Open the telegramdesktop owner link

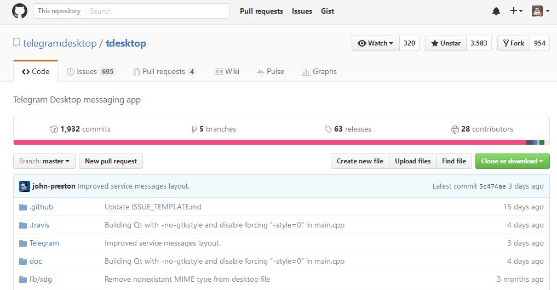click(x=60, y=43)
